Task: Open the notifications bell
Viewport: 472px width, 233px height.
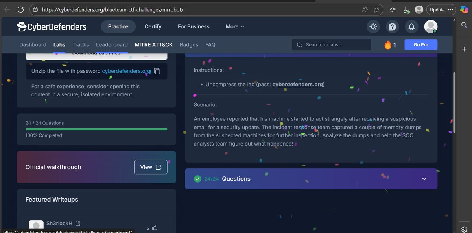Action: (x=411, y=26)
